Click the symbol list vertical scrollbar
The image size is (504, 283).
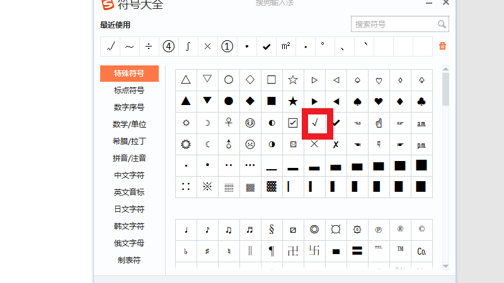[445, 88]
